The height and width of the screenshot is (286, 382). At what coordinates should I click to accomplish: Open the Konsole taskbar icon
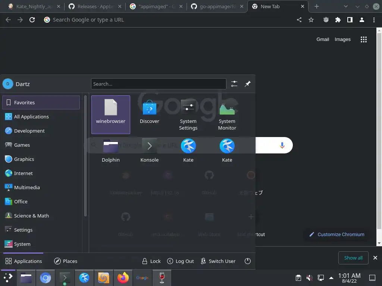point(65,278)
